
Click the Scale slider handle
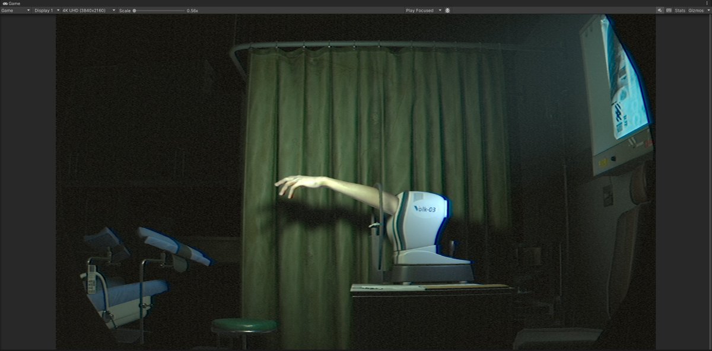[134, 11]
